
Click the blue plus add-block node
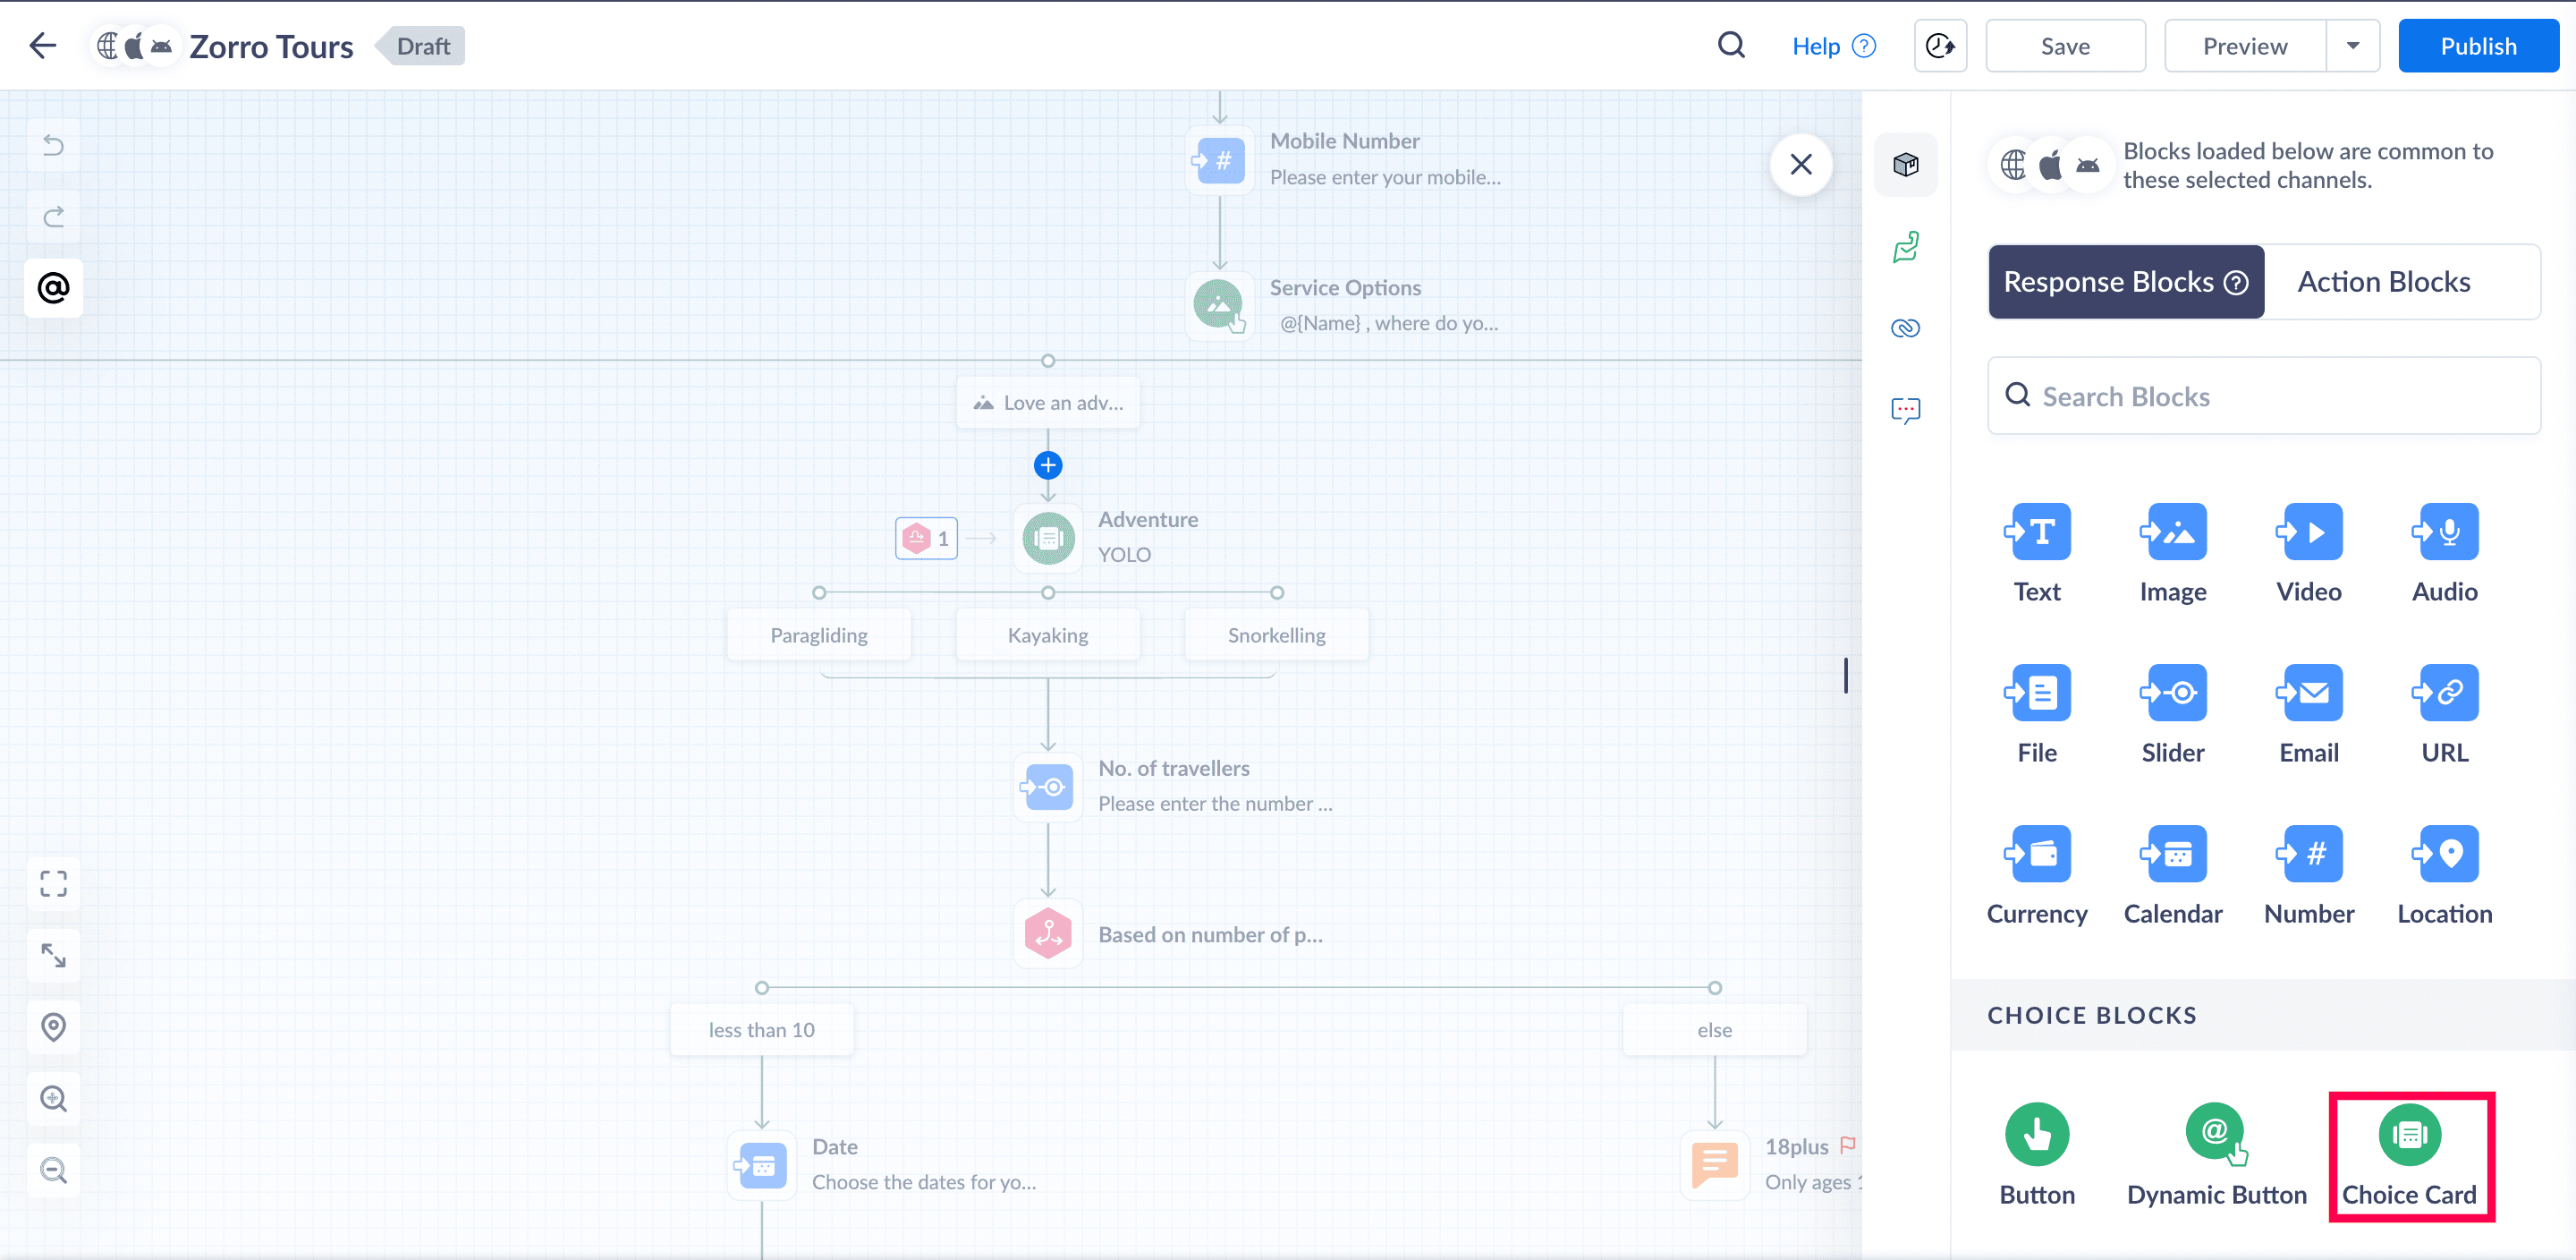(x=1047, y=465)
